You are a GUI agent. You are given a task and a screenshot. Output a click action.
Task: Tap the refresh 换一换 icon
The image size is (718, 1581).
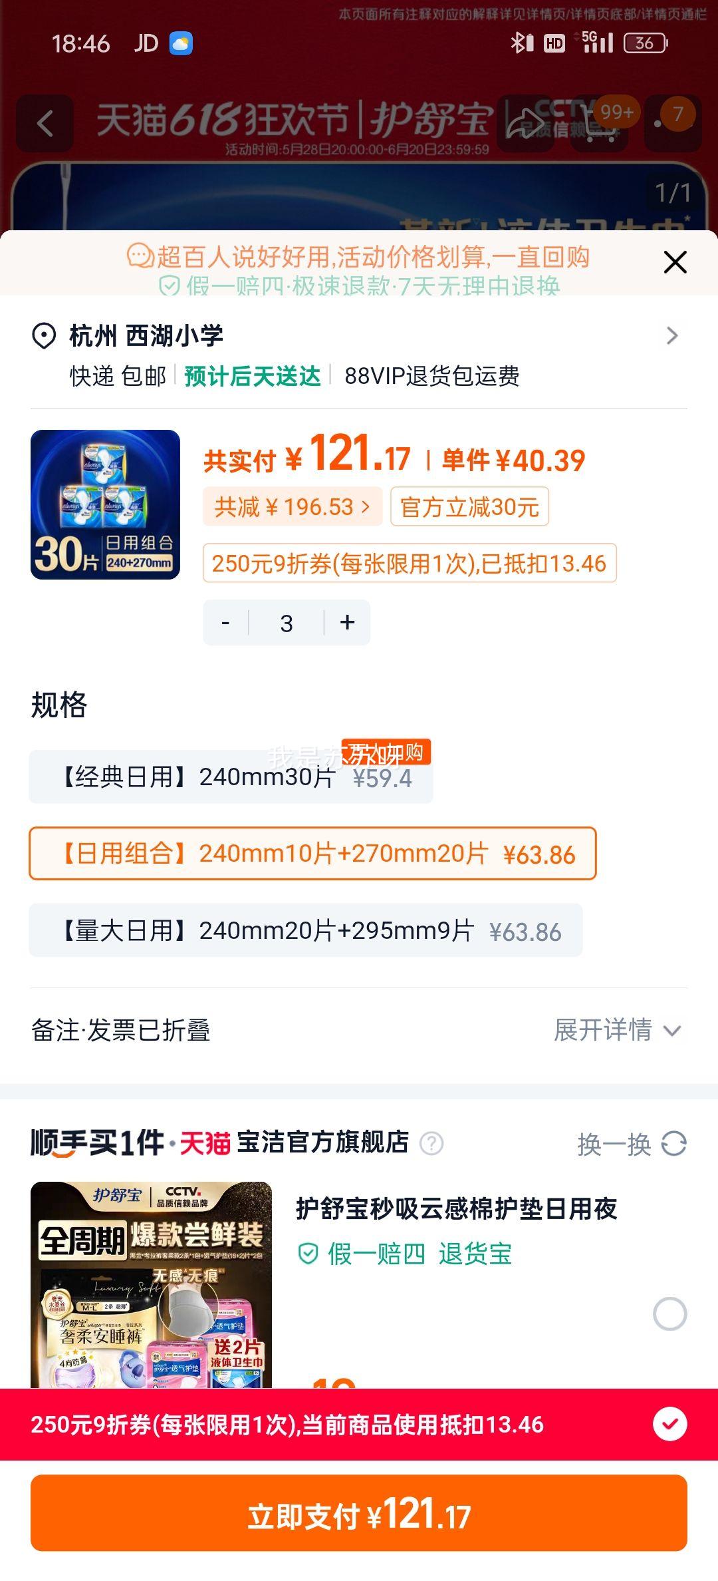(673, 1144)
